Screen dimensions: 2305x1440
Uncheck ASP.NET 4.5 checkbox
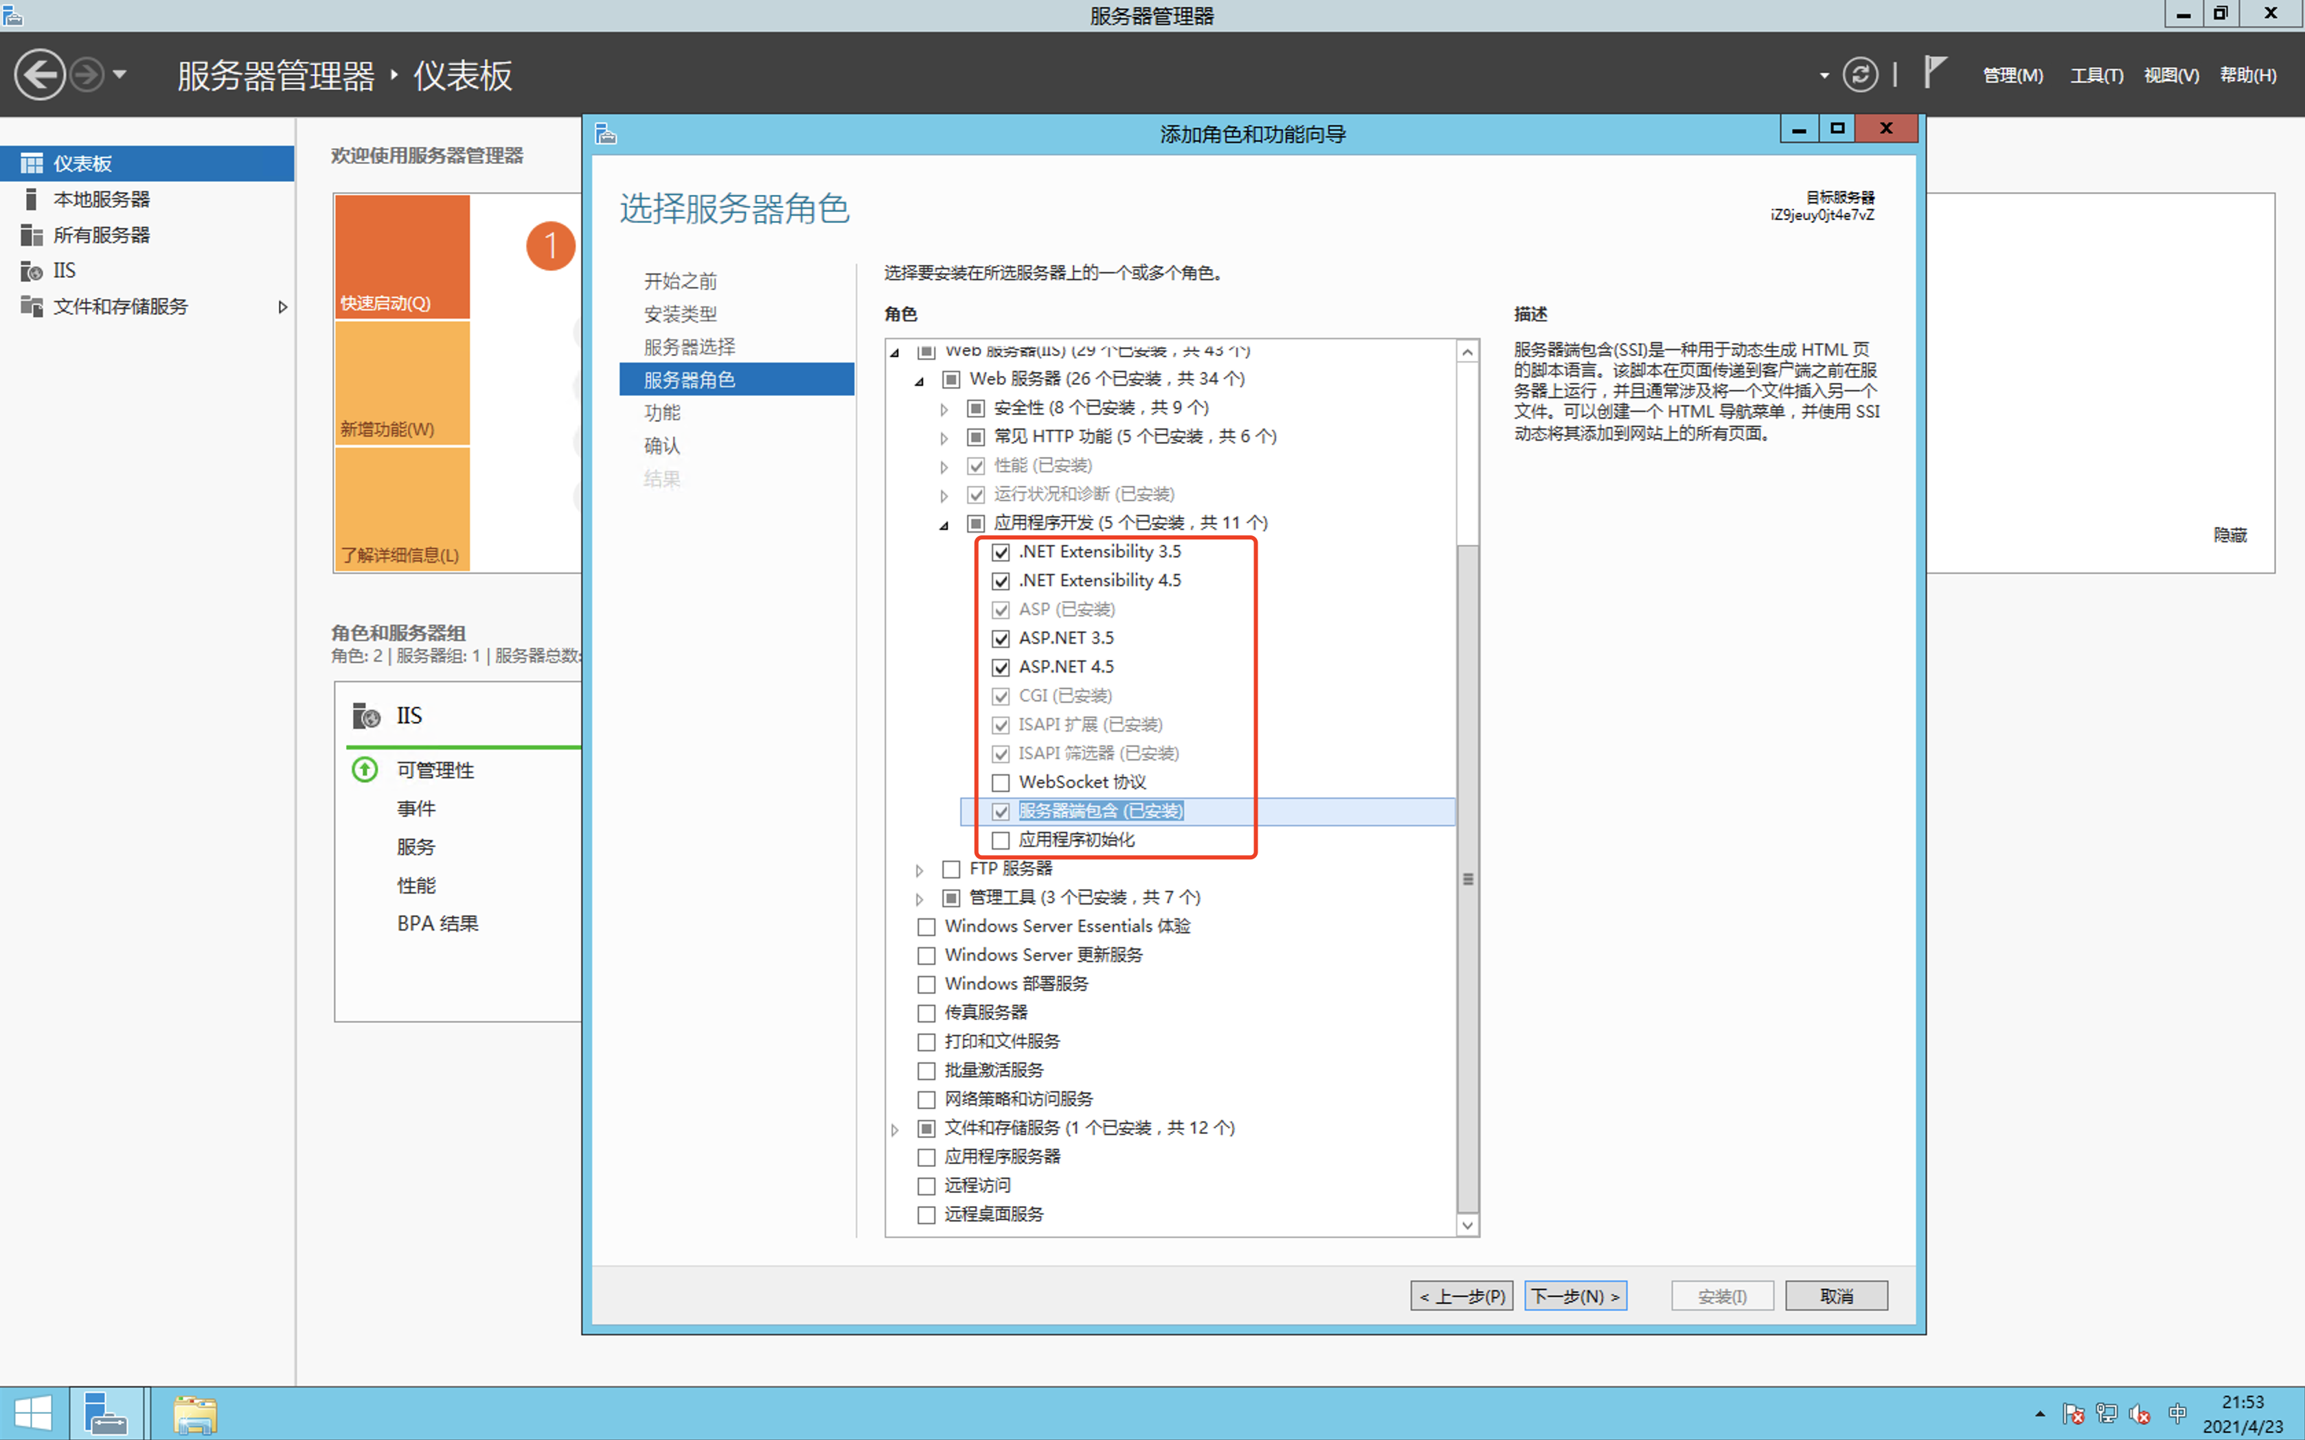coord(1001,668)
